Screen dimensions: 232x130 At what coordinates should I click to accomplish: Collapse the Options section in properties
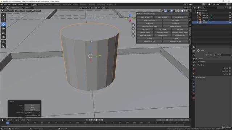(x=200, y=58)
